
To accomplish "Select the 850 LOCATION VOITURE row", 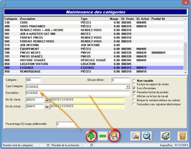I will [94, 64].
